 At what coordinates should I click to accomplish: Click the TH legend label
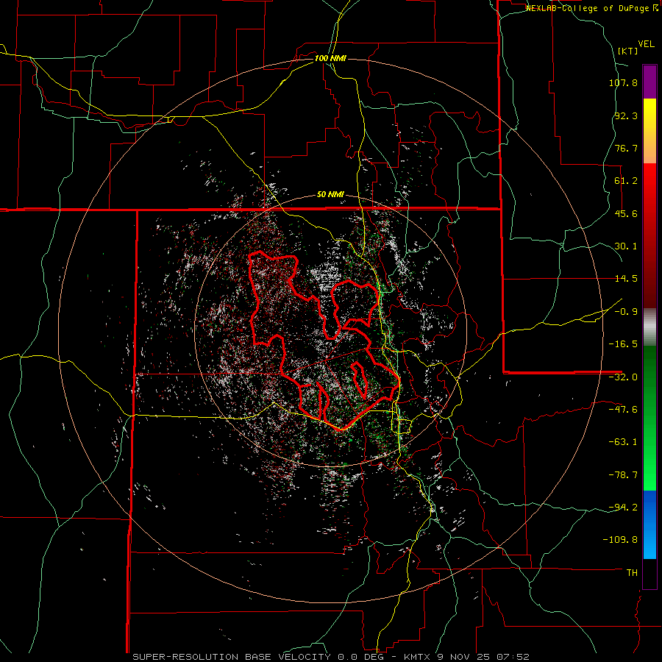(632, 573)
